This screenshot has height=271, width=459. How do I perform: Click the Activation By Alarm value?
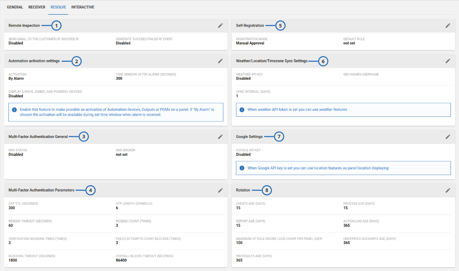16,78
